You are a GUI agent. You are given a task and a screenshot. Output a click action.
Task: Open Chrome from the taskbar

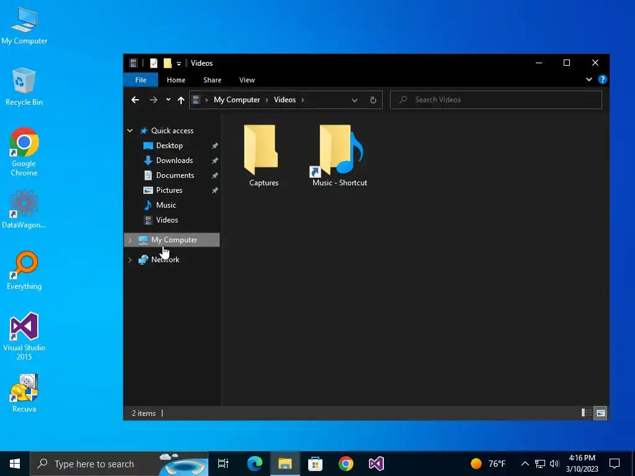pos(345,464)
